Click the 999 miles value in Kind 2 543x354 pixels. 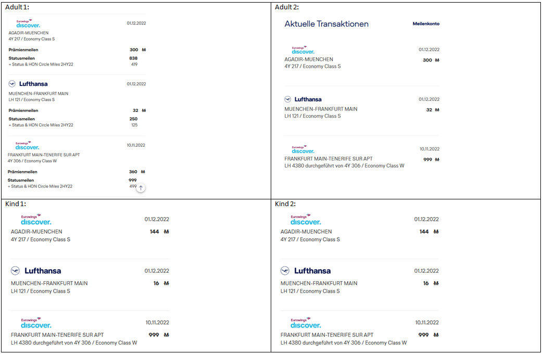[x=423, y=335]
